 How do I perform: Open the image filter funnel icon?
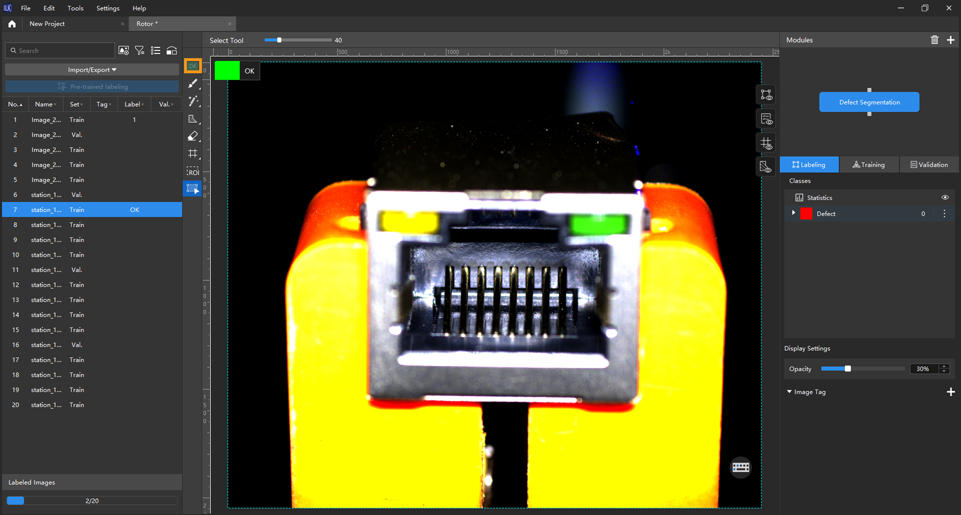coord(139,51)
